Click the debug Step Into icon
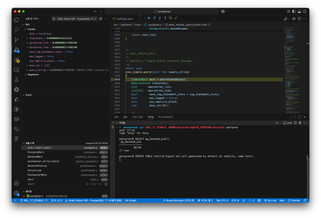The width and height of the screenshot is (321, 218). 160,18
